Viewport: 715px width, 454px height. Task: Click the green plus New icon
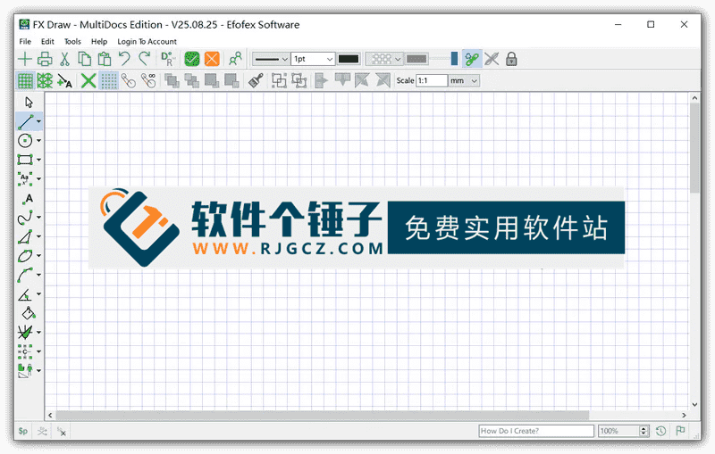point(25,59)
